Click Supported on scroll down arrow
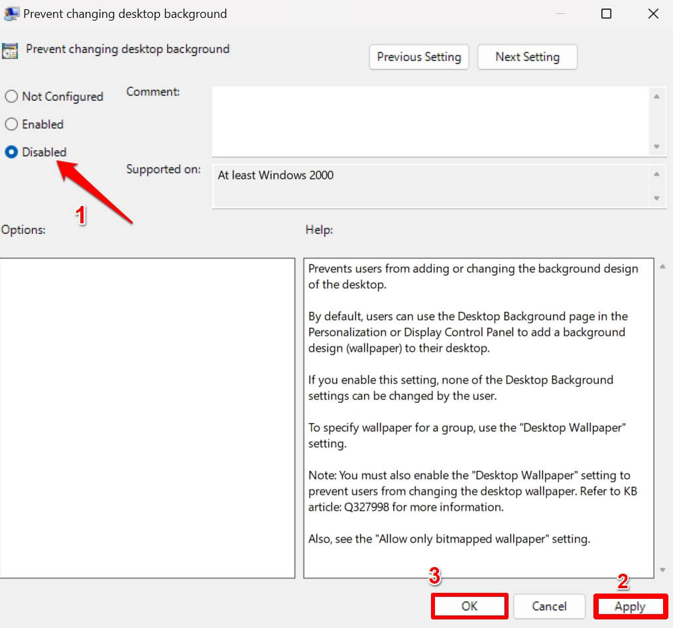Screen dimensions: 673x628 (x=656, y=198)
